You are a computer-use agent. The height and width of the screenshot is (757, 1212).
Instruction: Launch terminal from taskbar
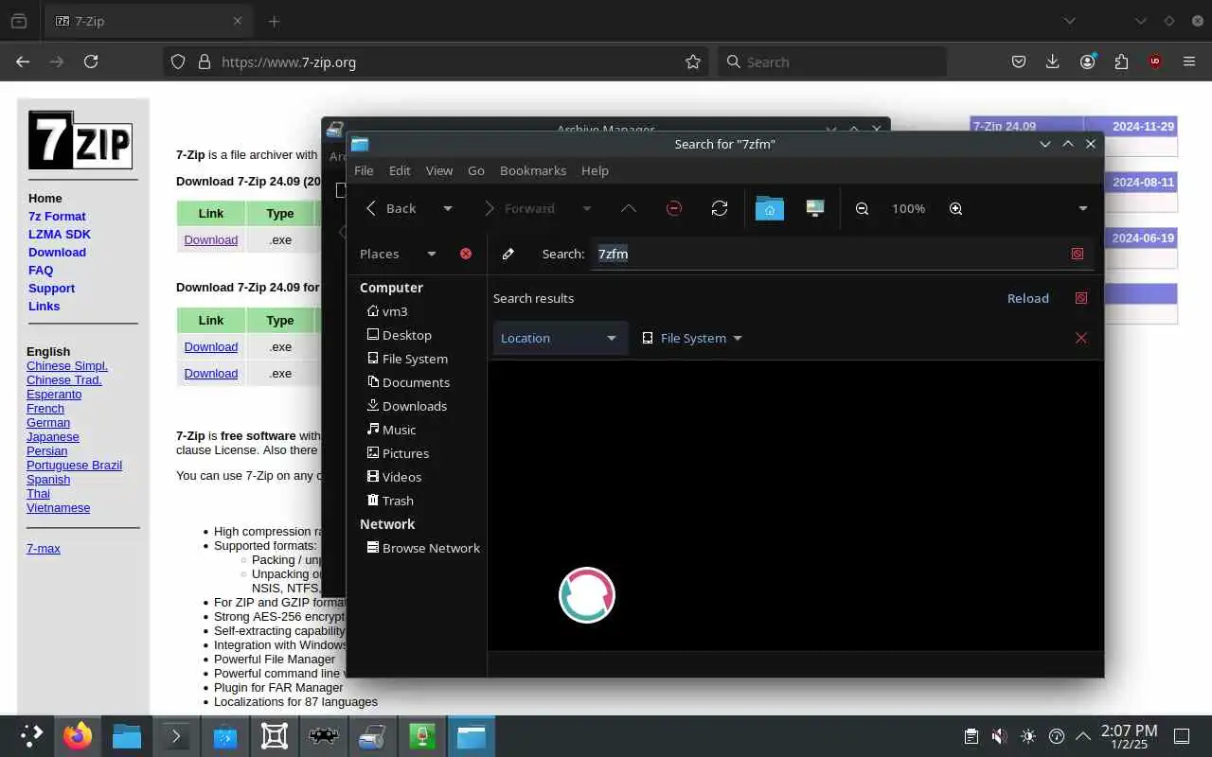[176, 736]
